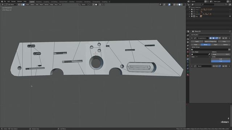
Task: Open the Active Tool settings tab
Action: pos(188,35)
